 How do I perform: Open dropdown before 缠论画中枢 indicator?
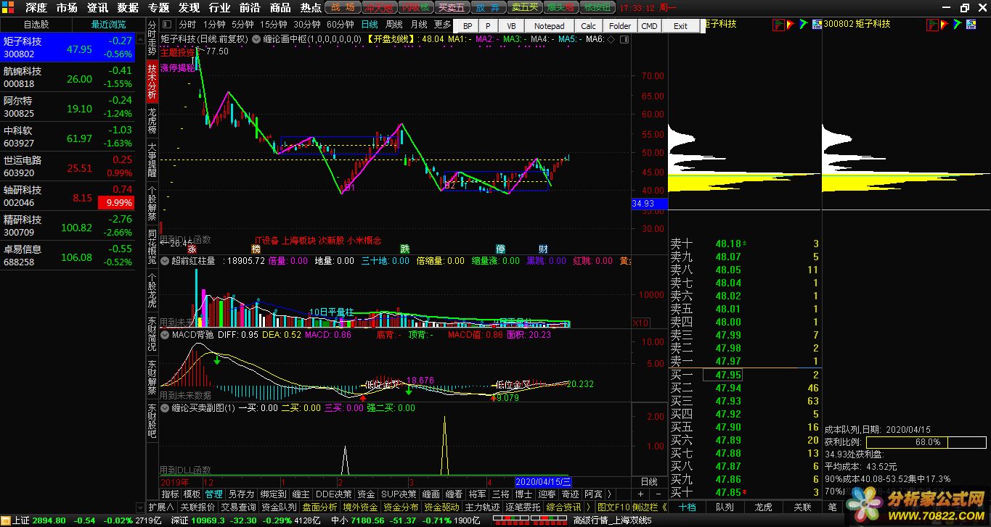(257, 39)
